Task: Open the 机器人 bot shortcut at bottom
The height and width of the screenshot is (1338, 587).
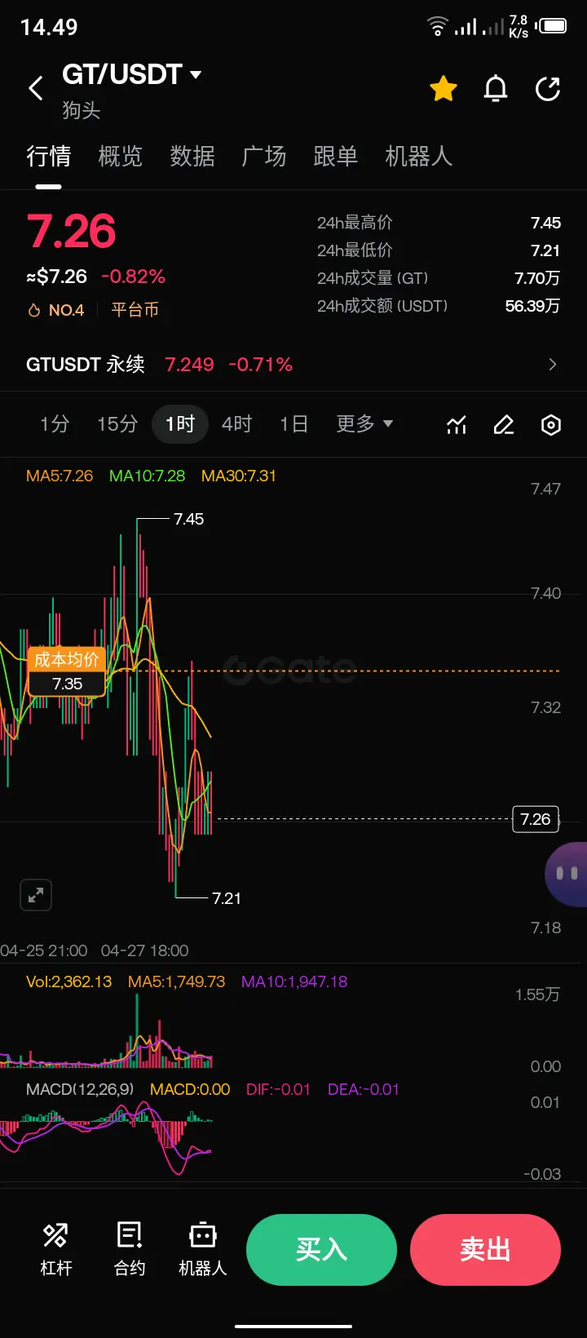Action: [203, 1250]
